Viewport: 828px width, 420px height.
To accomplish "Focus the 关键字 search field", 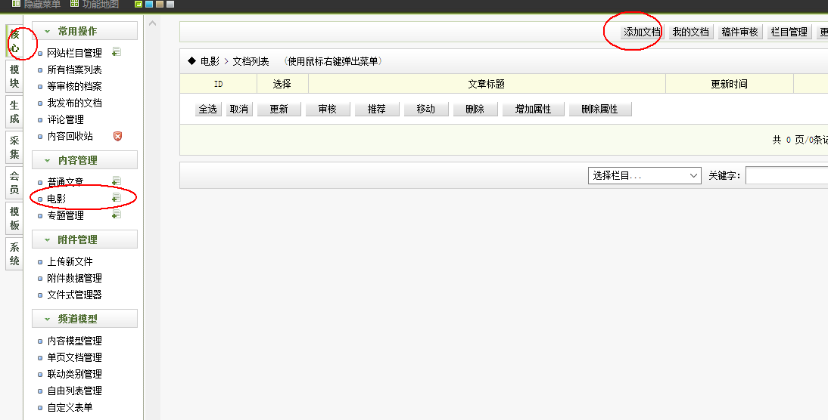I will (786, 175).
